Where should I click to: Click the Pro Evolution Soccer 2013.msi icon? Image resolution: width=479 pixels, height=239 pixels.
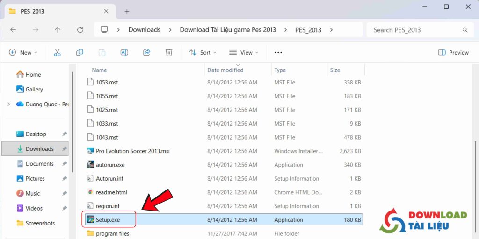(x=90, y=151)
